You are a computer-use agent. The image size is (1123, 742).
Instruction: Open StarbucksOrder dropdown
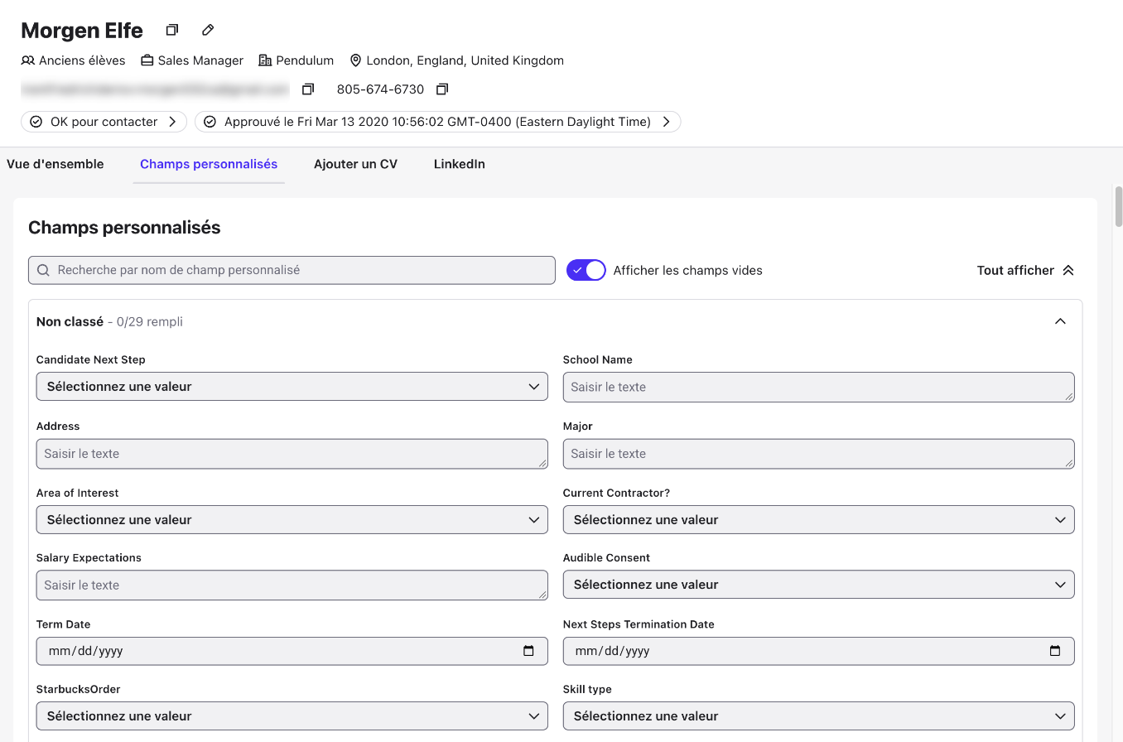tap(292, 716)
